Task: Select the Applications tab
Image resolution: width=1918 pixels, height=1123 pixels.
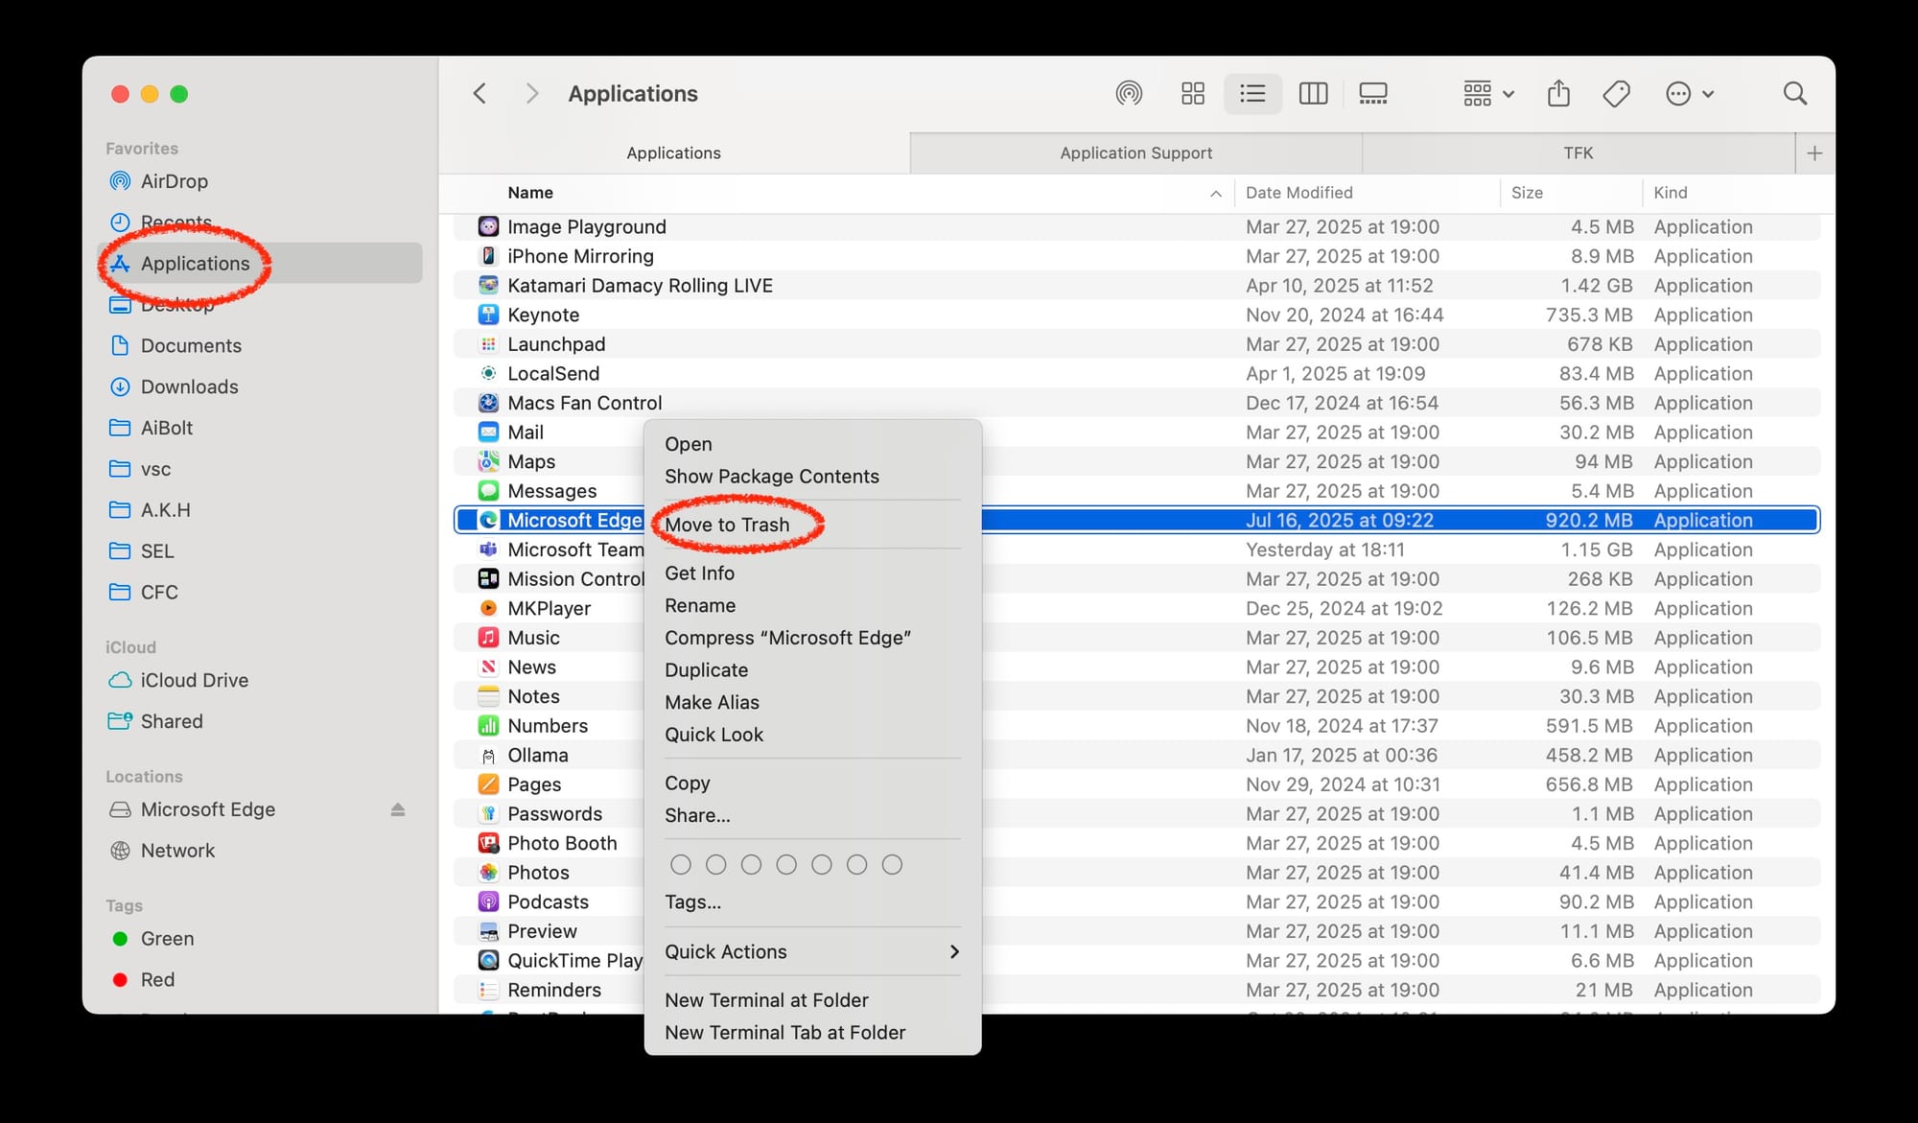Action: pos(673,153)
